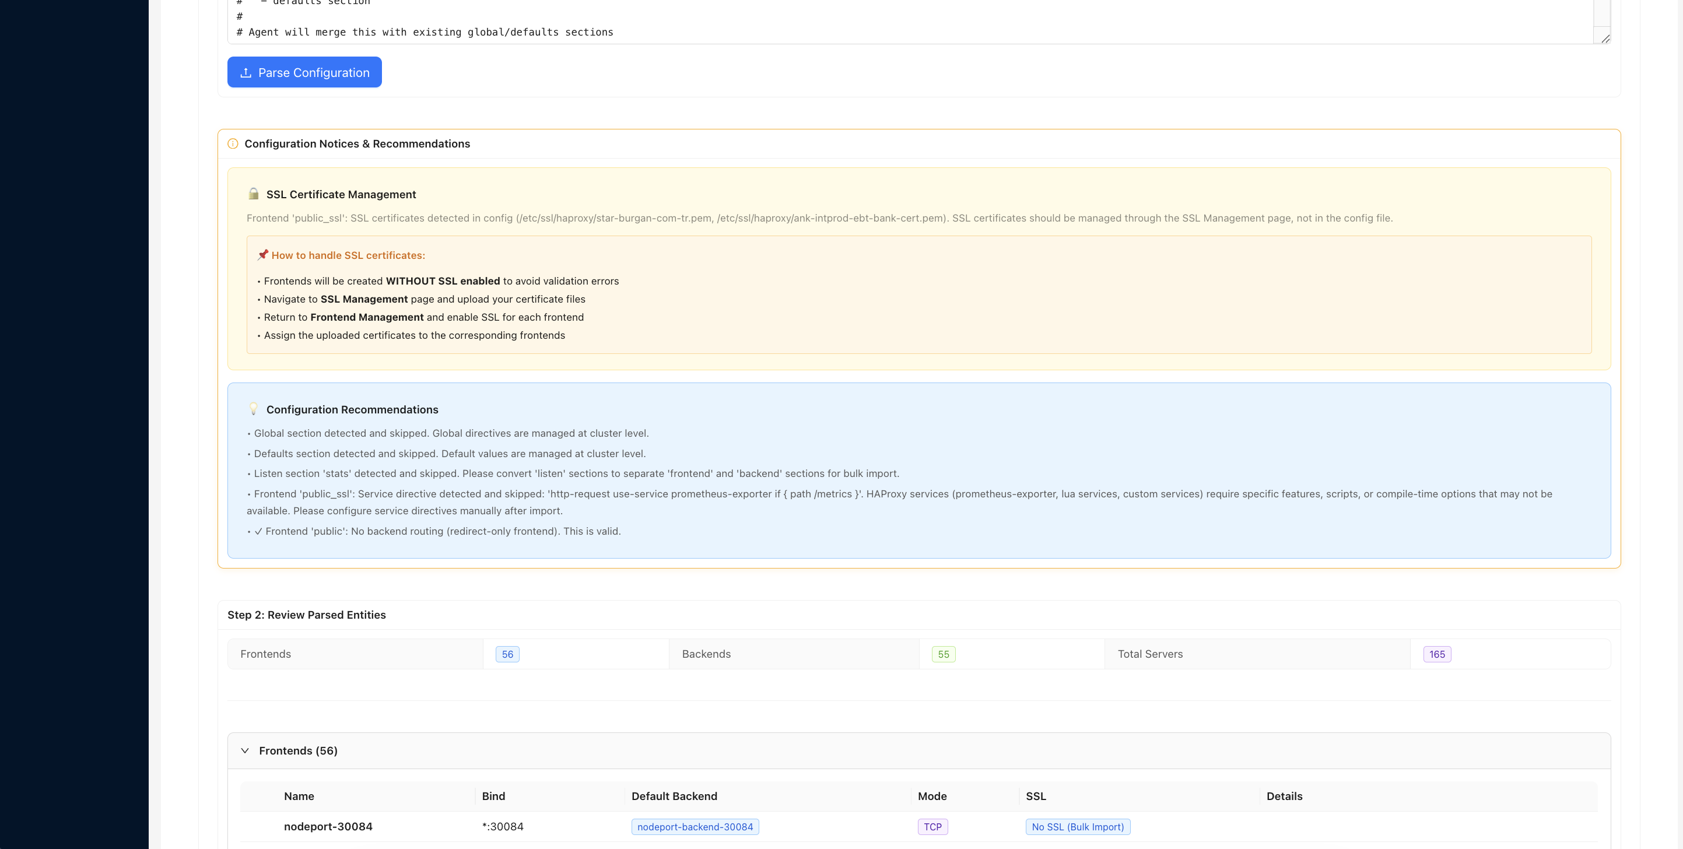Image resolution: width=1683 pixels, height=849 pixels.
Task: Click the info icon beside Configuration Notices
Action: coord(233,143)
